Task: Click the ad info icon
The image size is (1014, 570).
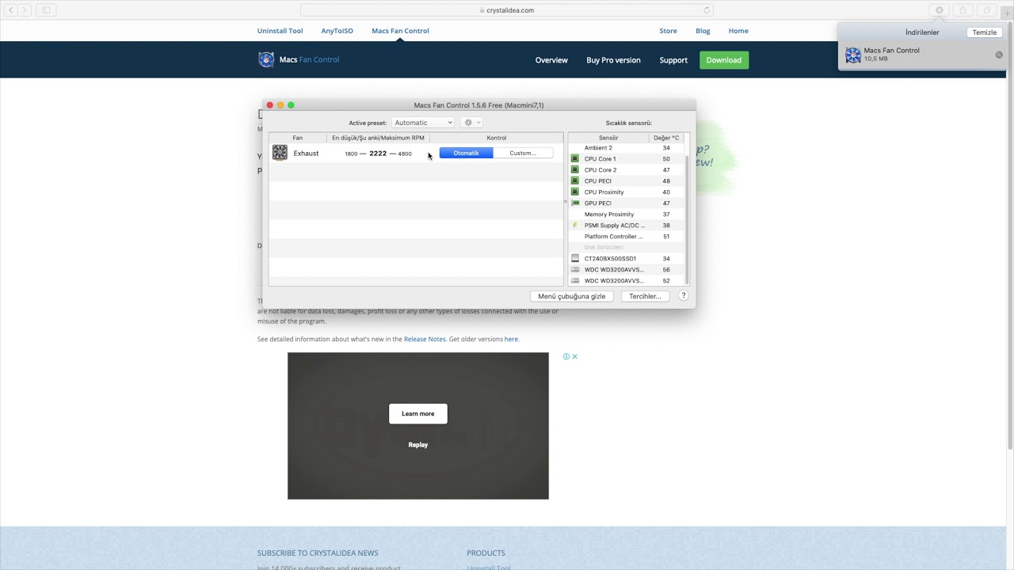Action: click(x=566, y=356)
